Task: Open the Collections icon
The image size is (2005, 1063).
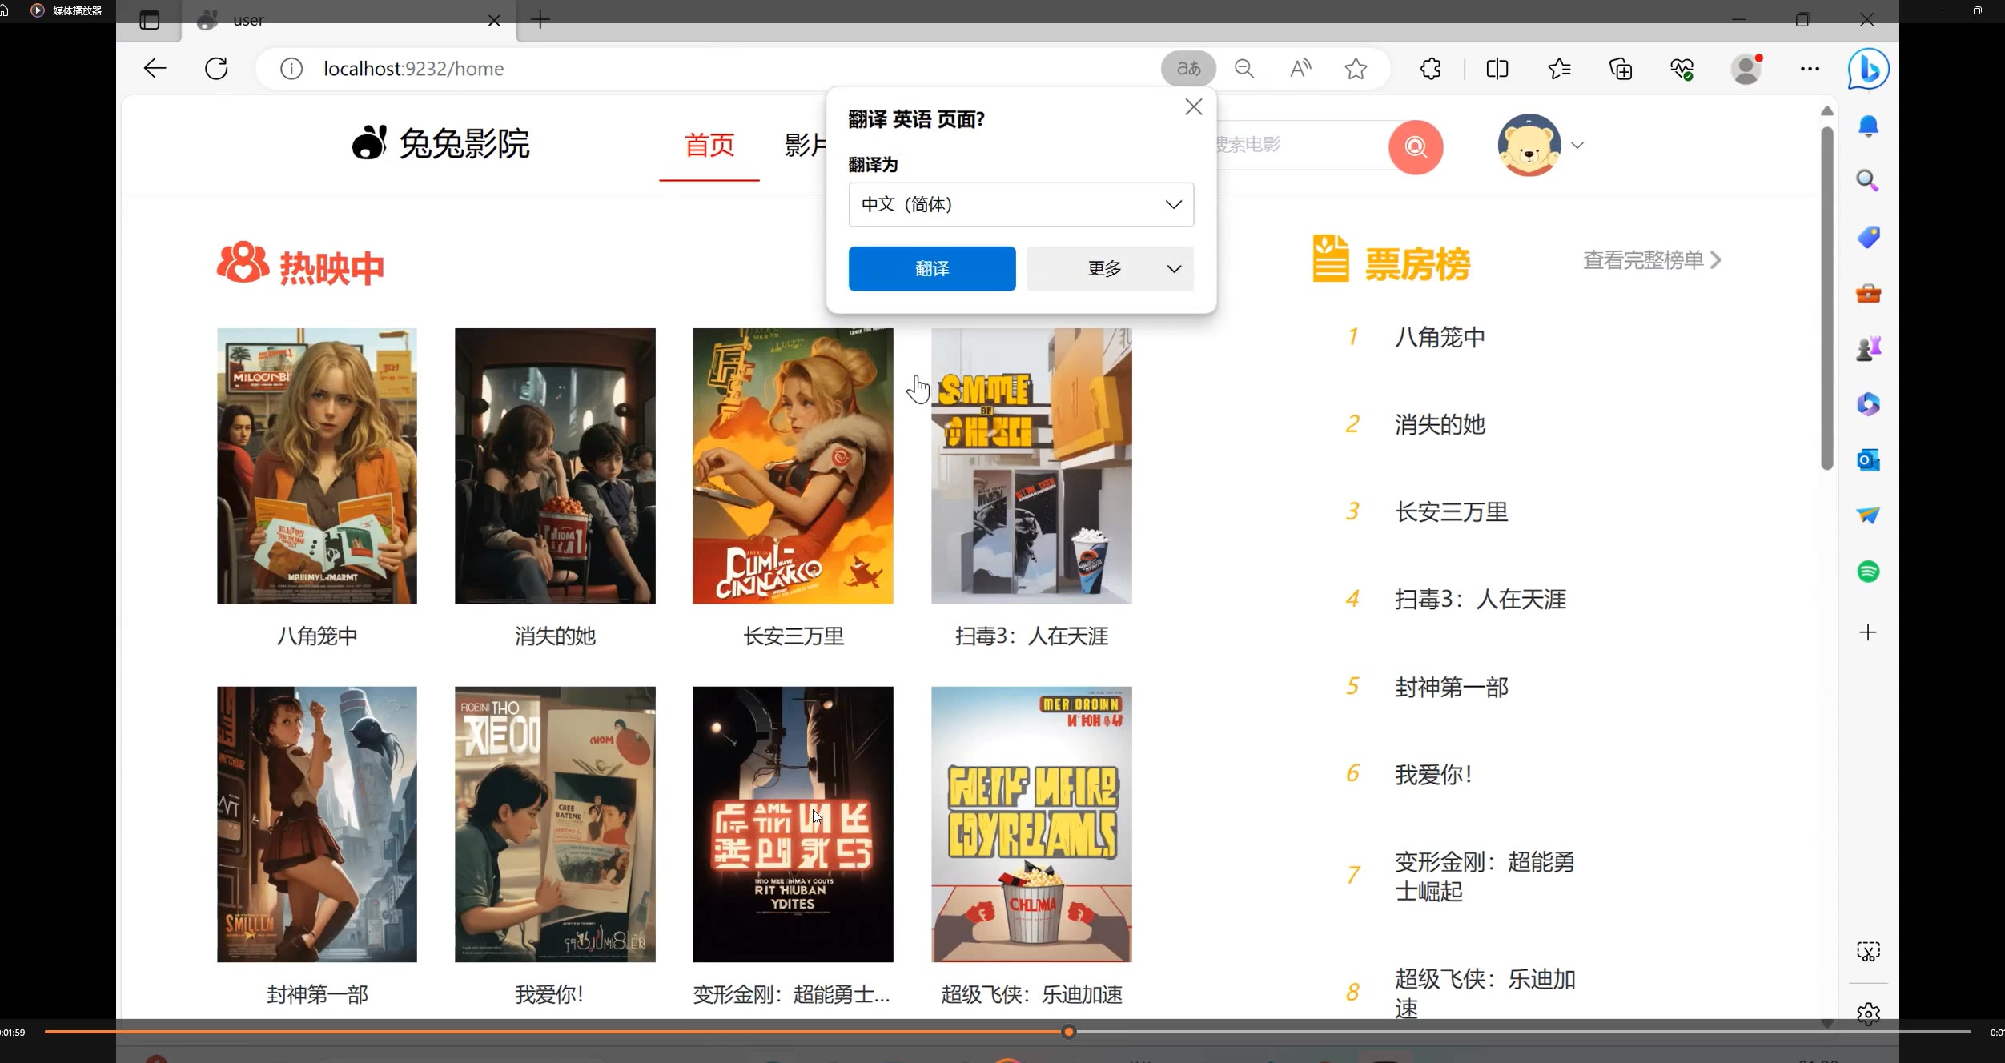Action: pyautogui.click(x=1621, y=69)
